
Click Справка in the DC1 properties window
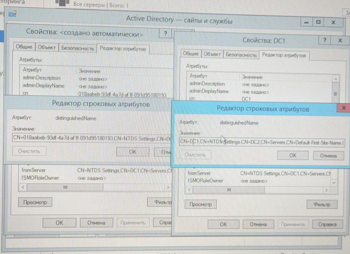[x=327, y=224]
